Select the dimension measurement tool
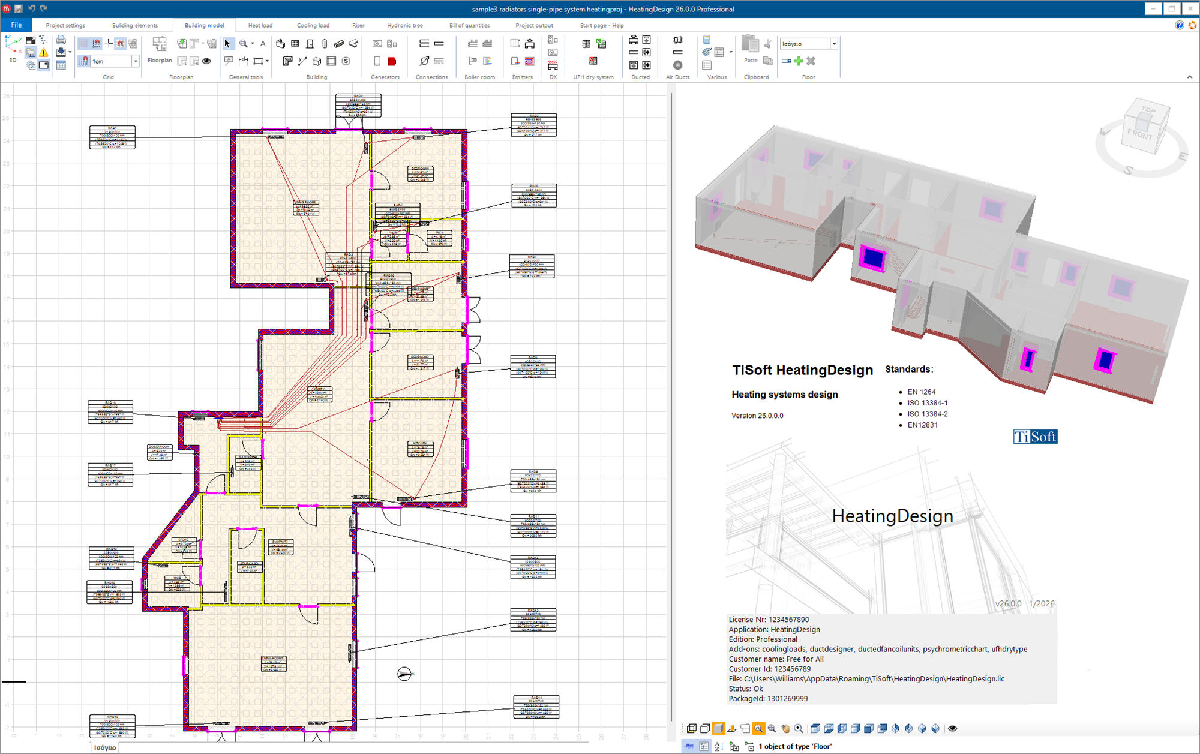Viewport: 1200px width, 754px height. [243, 61]
